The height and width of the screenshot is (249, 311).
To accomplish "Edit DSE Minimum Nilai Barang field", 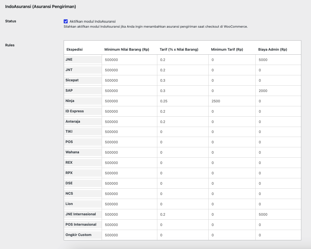I will pos(130,183).
